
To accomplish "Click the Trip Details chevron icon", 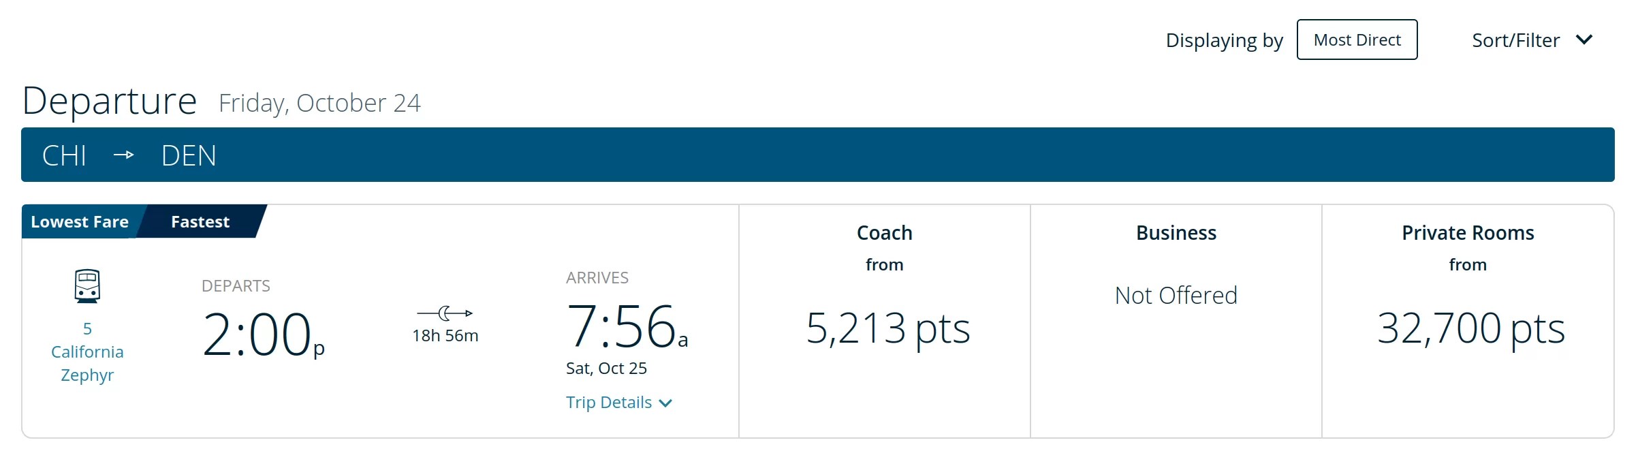I will tap(665, 403).
